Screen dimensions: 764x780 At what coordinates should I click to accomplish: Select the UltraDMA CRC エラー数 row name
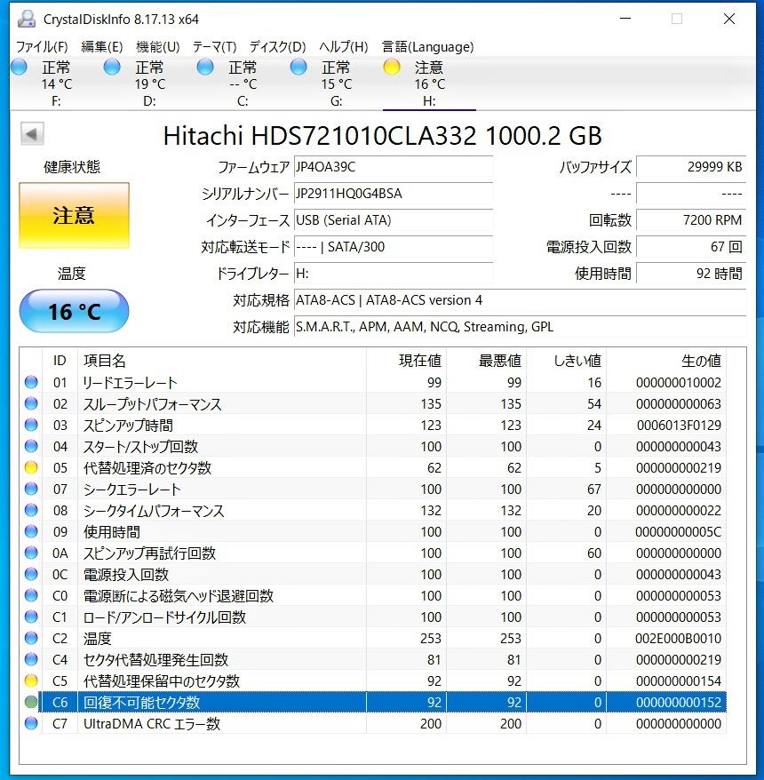152,723
